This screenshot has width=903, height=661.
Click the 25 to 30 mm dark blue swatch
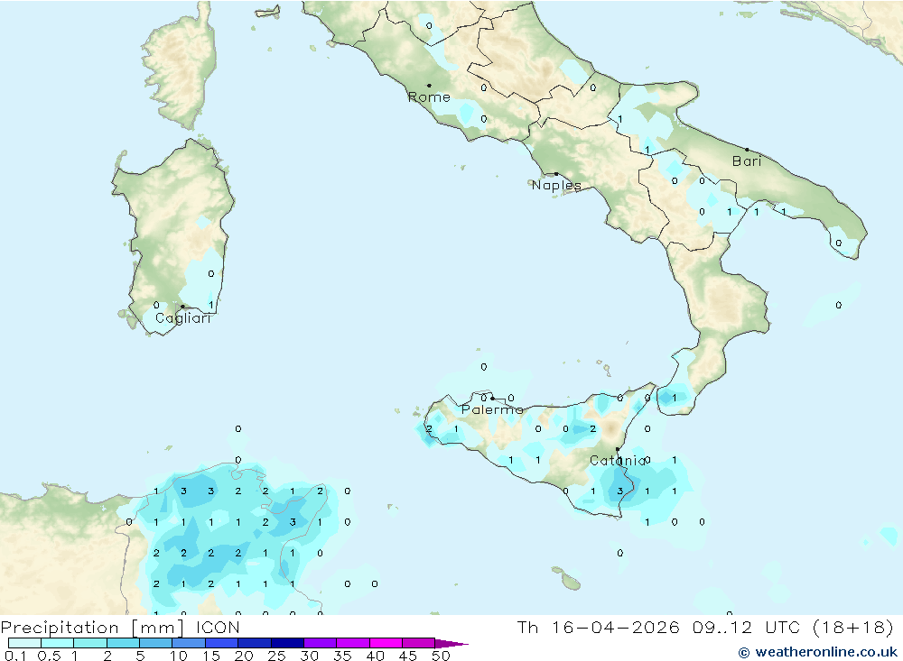[287, 643]
